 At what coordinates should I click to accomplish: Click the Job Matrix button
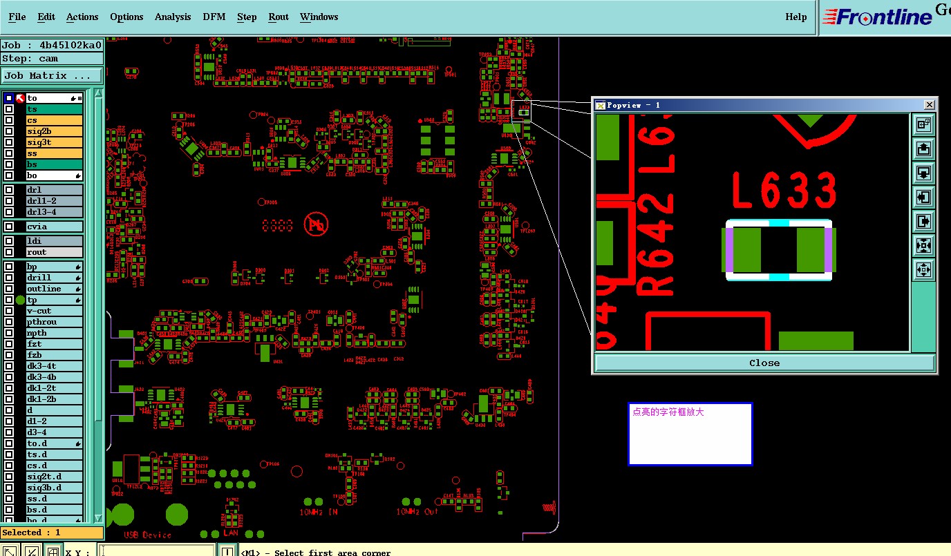point(52,75)
